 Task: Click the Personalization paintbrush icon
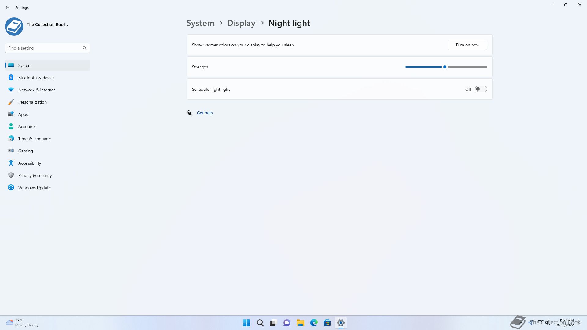[x=11, y=102]
